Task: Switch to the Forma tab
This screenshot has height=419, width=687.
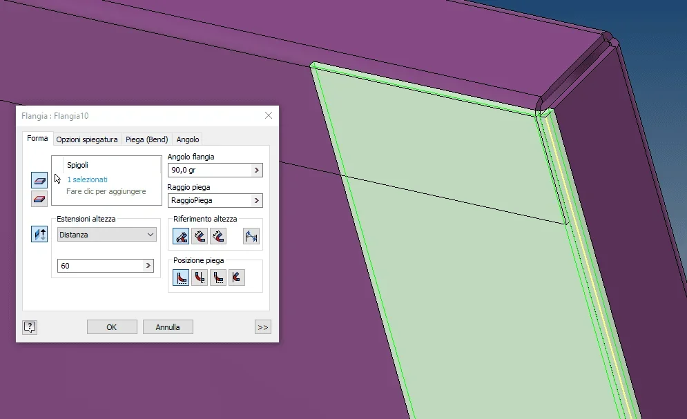Action: [x=37, y=138]
